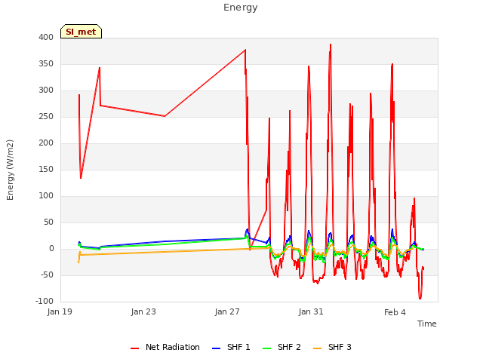This screenshot has width=483, height=362.
Task: Toggle the Net Radiation legend entry
Action: (165, 347)
